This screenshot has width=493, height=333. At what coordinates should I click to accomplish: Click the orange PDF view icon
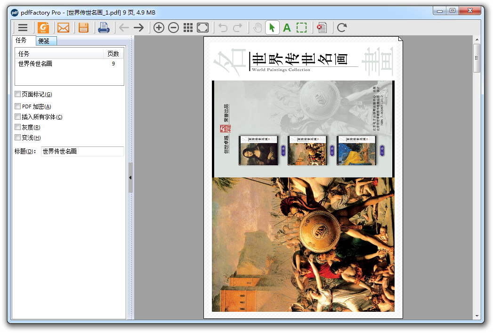pyautogui.click(x=43, y=28)
